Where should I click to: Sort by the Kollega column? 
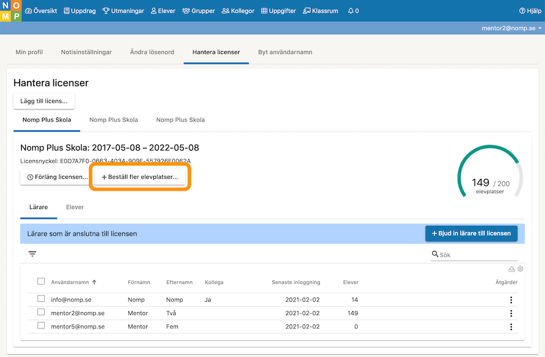pos(214,283)
